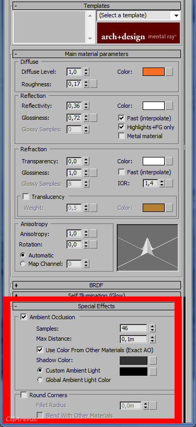The width and height of the screenshot is (196, 427).
Task: Click the Samples spinner arrows
Action: point(153,328)
